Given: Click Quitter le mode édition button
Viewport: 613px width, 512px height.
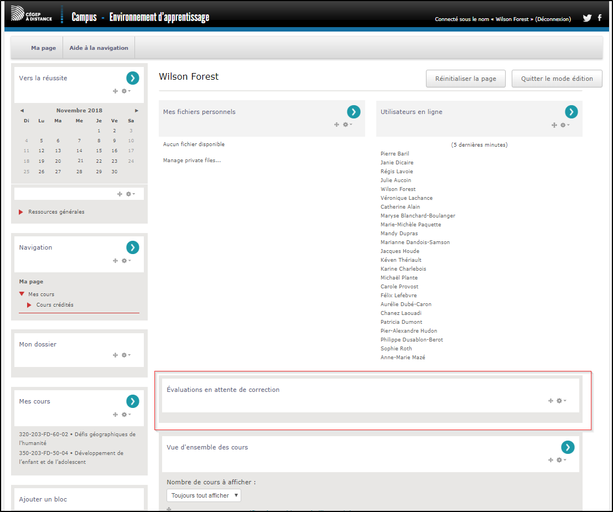Looking at the screenshot, I should pyautogui.click(x=557, y=79).
